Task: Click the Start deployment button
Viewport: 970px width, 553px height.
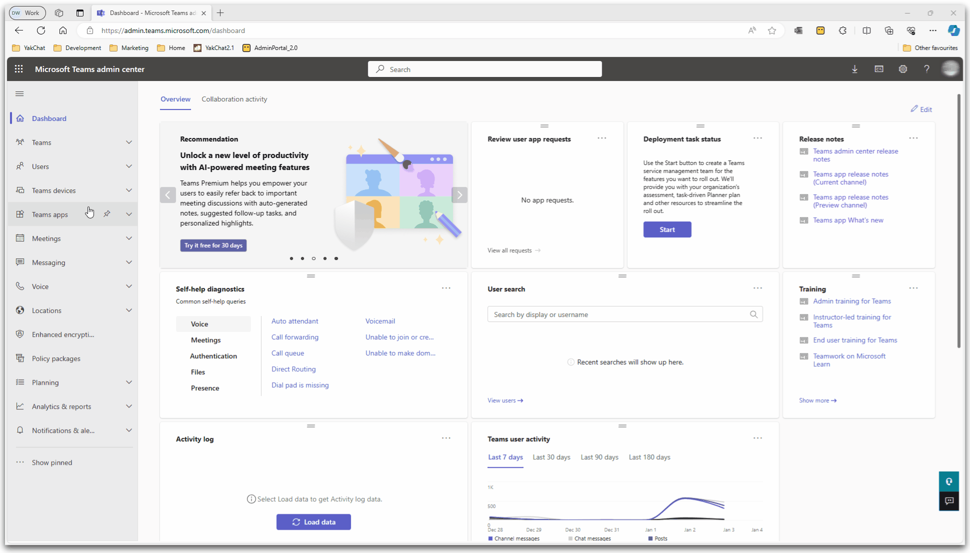Action: coord(667,229)
